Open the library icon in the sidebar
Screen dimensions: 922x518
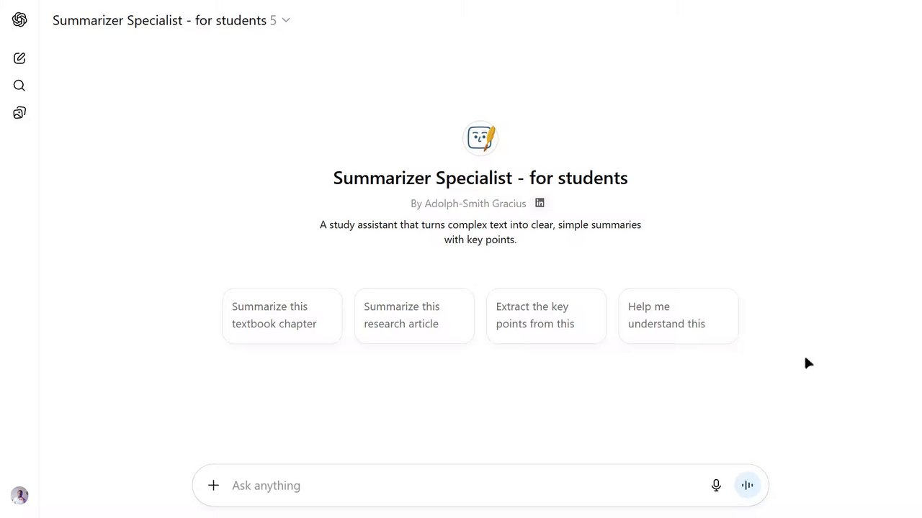19,113
